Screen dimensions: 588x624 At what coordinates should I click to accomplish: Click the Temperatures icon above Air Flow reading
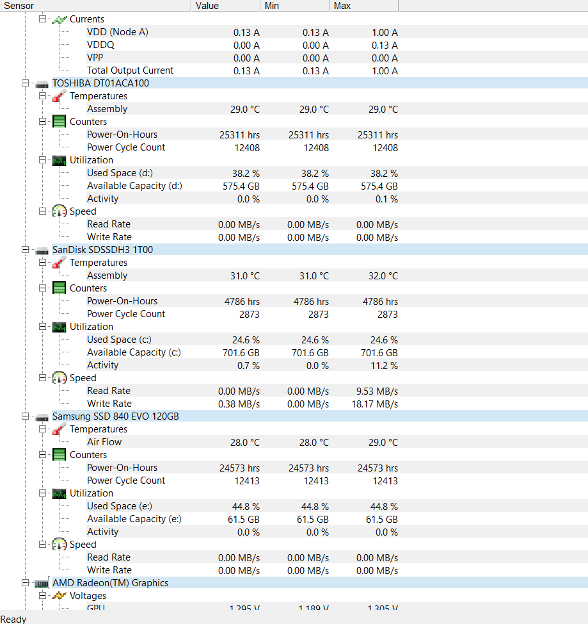pos(59,429)
